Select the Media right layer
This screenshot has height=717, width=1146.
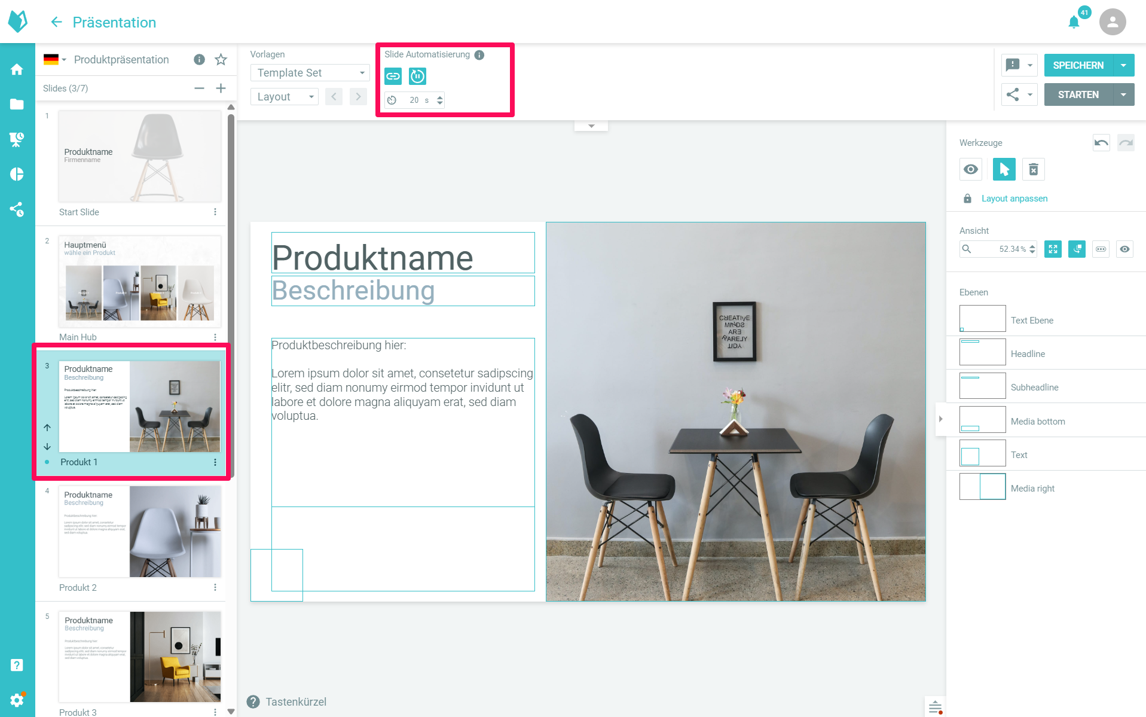pos(1032,488)
